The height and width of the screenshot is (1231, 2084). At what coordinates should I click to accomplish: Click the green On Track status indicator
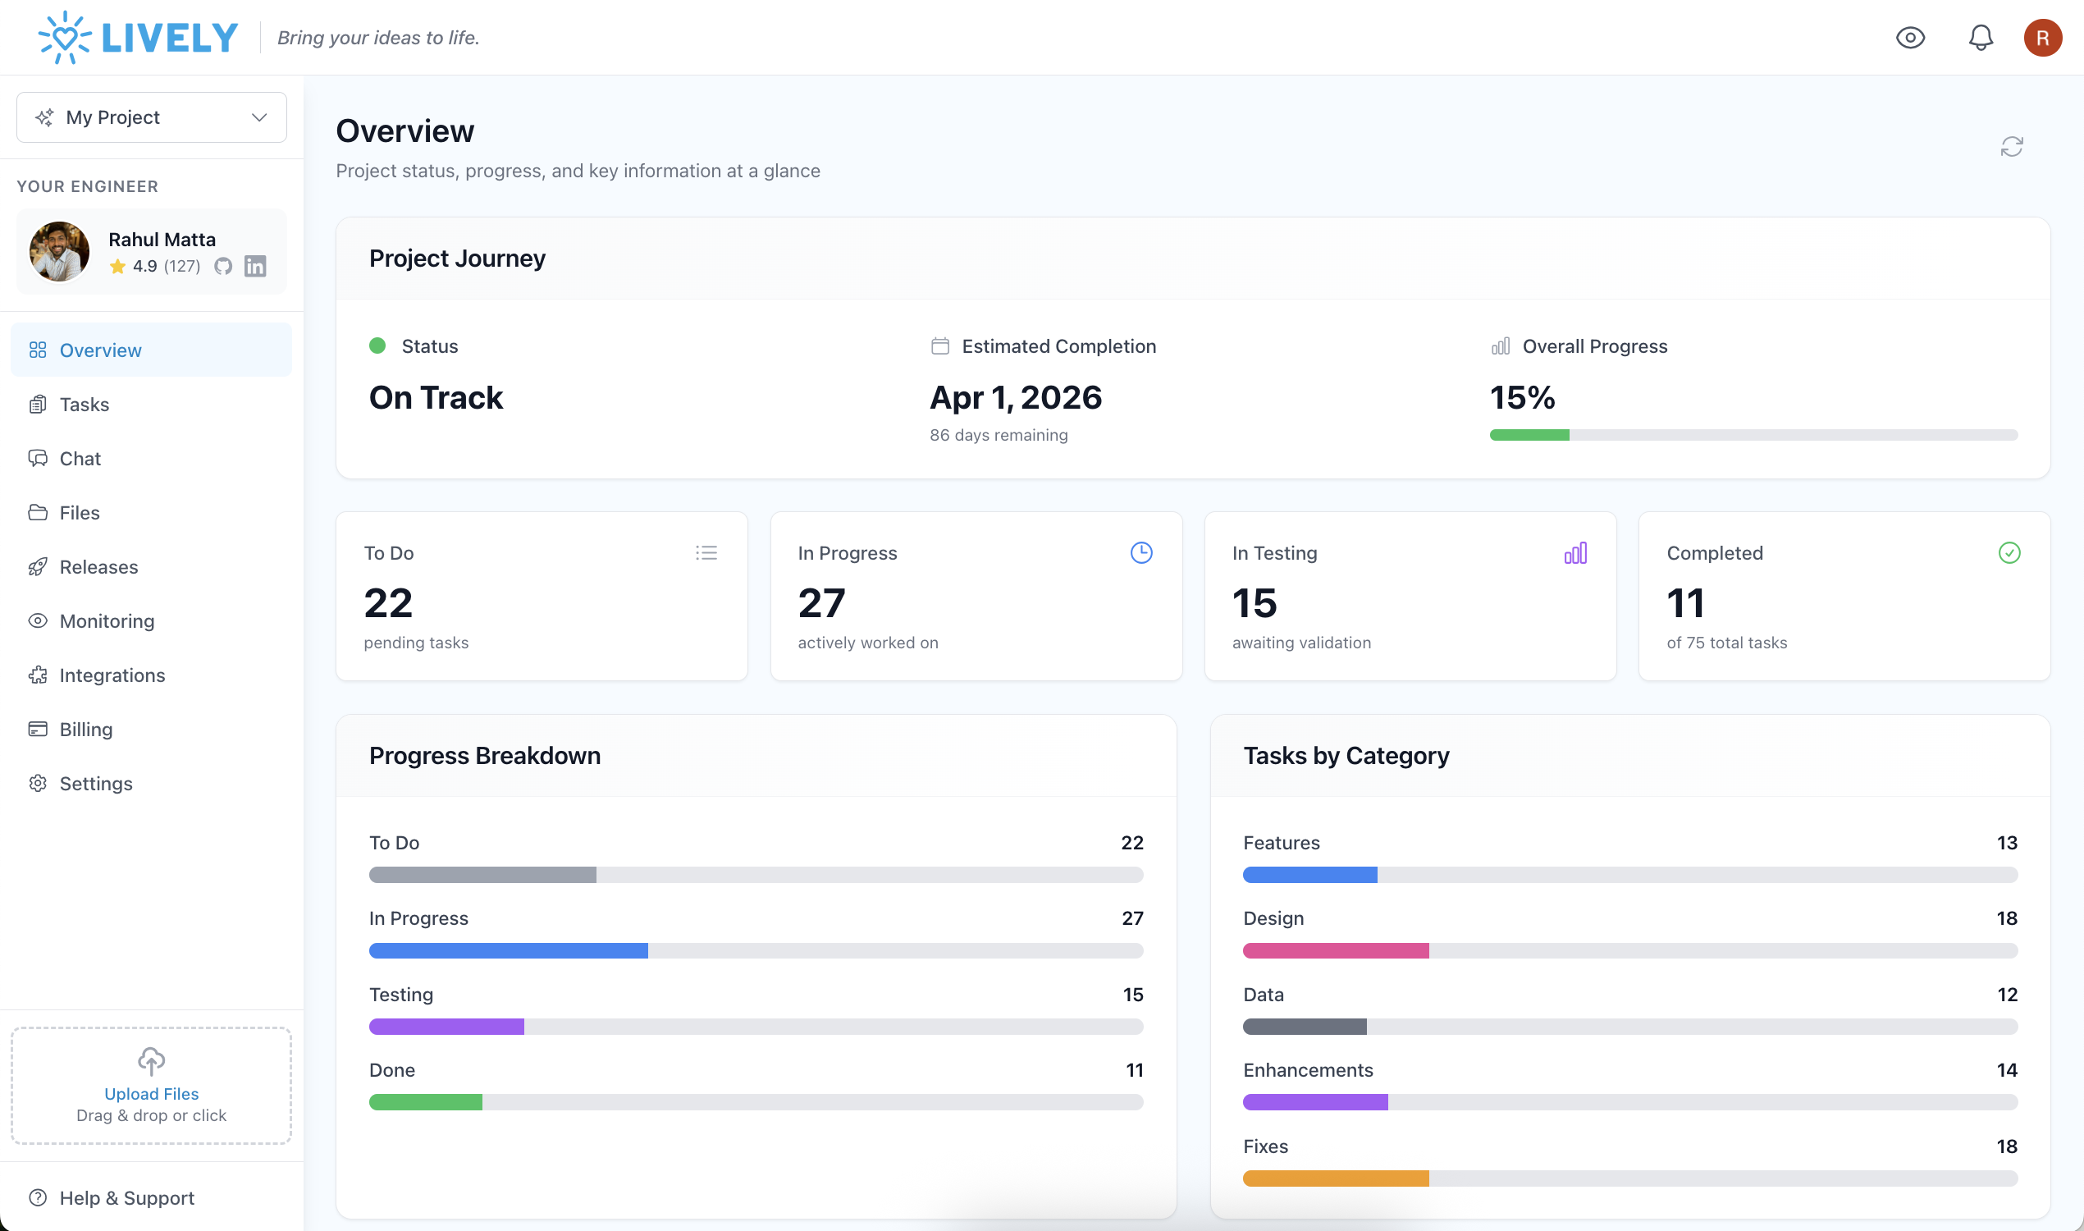(x=378, y=346)
